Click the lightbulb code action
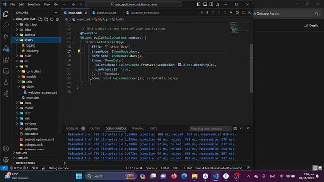This screenshot has width=324, height=182. pos(79,51)
